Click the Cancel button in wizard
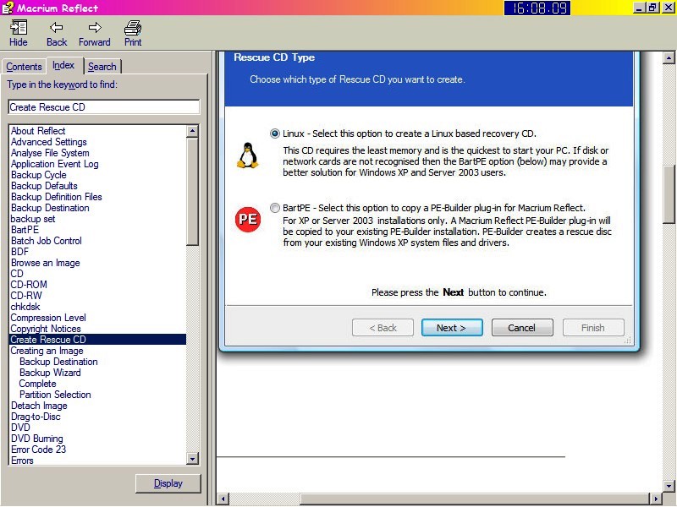 point(522,328)
